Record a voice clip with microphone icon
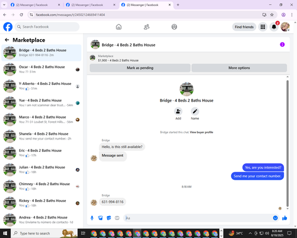 [x=92, y=218]
